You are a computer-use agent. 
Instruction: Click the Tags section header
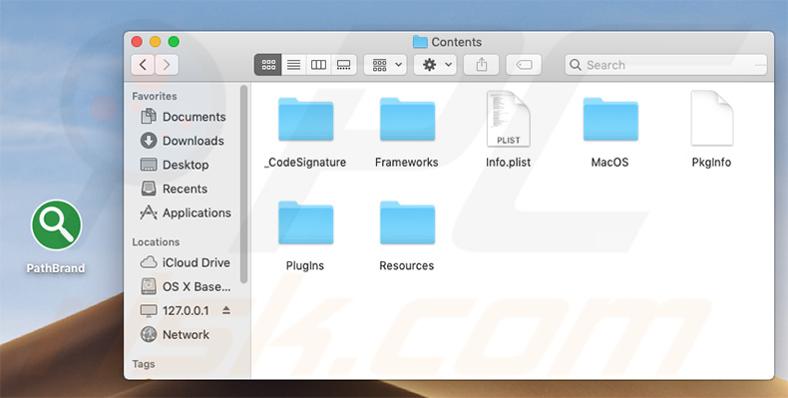[144, 364]
